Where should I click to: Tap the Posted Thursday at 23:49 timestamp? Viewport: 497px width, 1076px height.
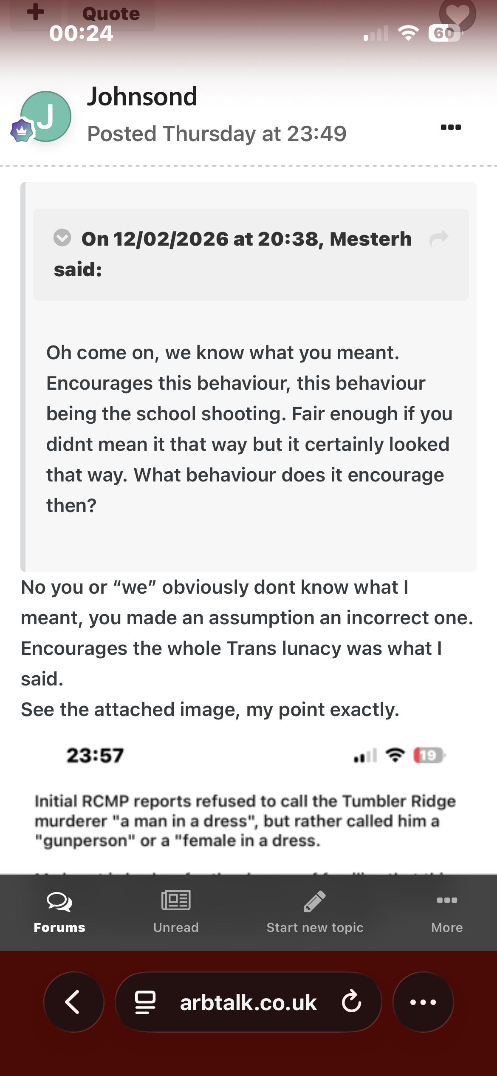point(217,134)
